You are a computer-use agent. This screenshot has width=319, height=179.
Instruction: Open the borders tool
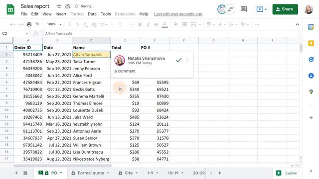[x=184, y=24]
